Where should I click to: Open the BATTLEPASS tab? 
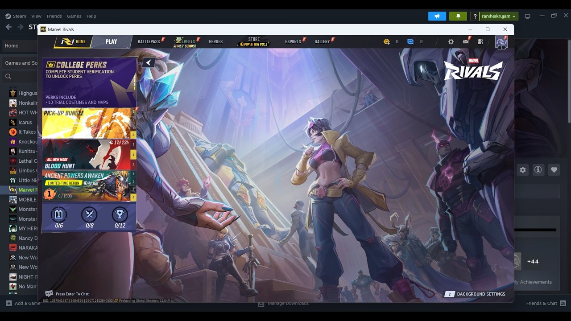pyautogui.click(x=149, y=41)
